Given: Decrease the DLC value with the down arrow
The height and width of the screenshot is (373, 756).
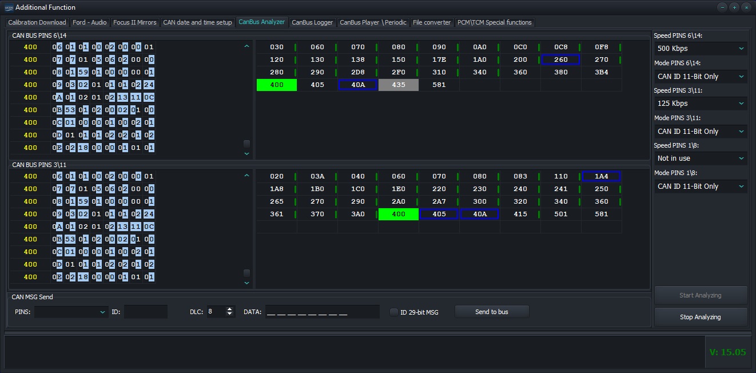Looking at the screenshot, I should click(230, 314).
